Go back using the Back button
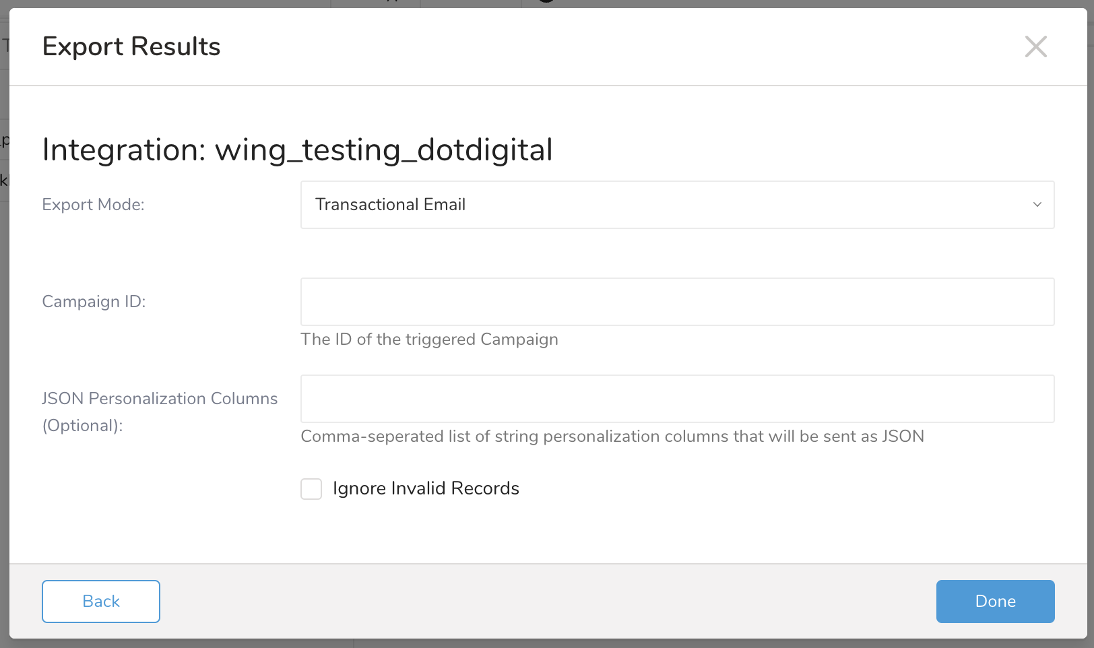 point(101,602)
